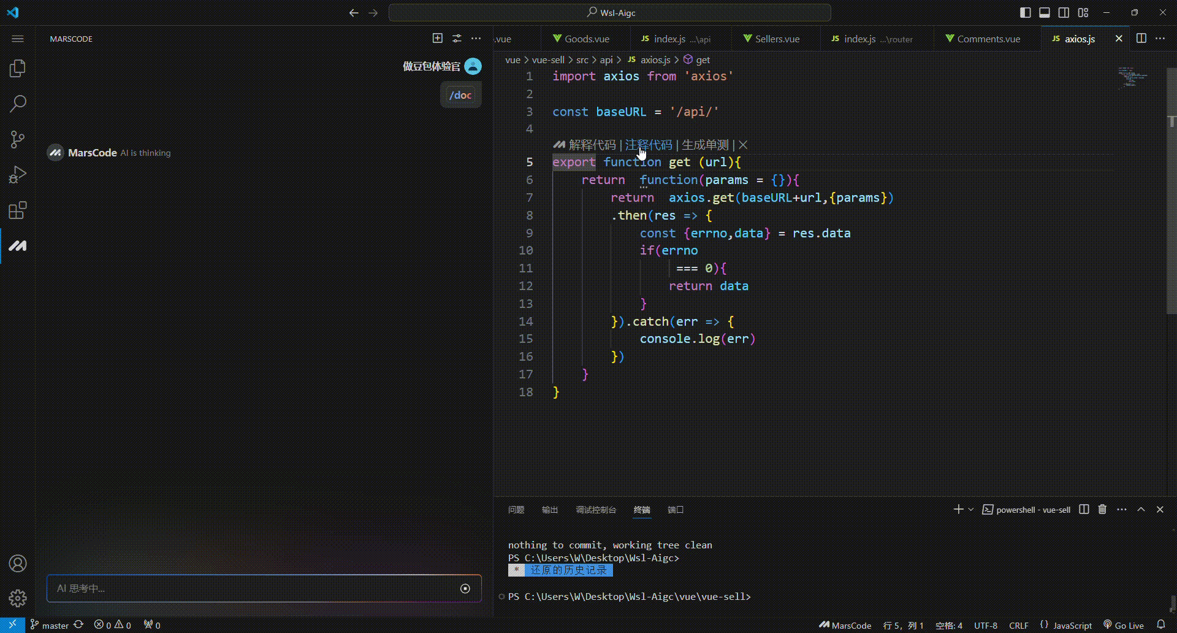
Task: Click the 生成单测 code lens link
Action: point(705,145)
